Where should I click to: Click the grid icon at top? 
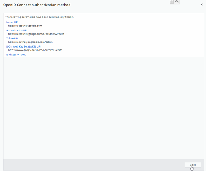(172, 2)
